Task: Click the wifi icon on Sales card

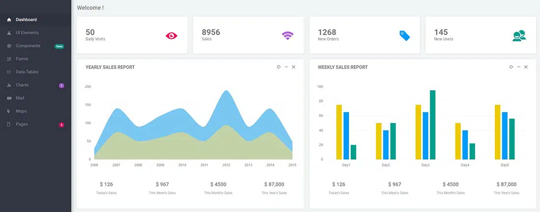Action: coord(287,35)
